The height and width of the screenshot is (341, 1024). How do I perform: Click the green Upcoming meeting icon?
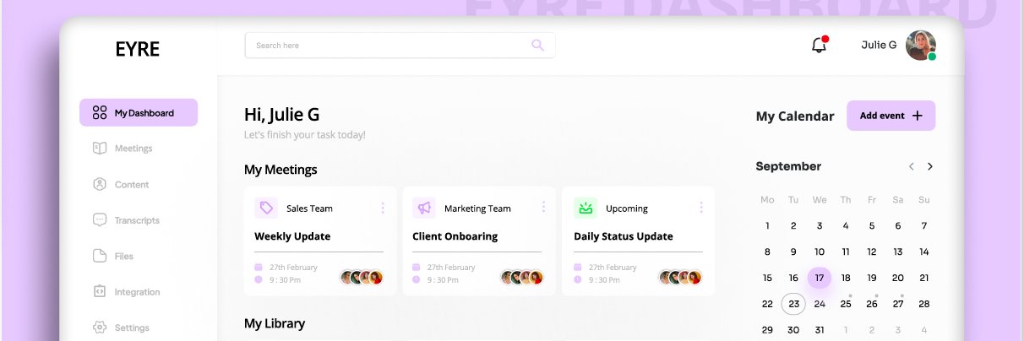[586, 208]
